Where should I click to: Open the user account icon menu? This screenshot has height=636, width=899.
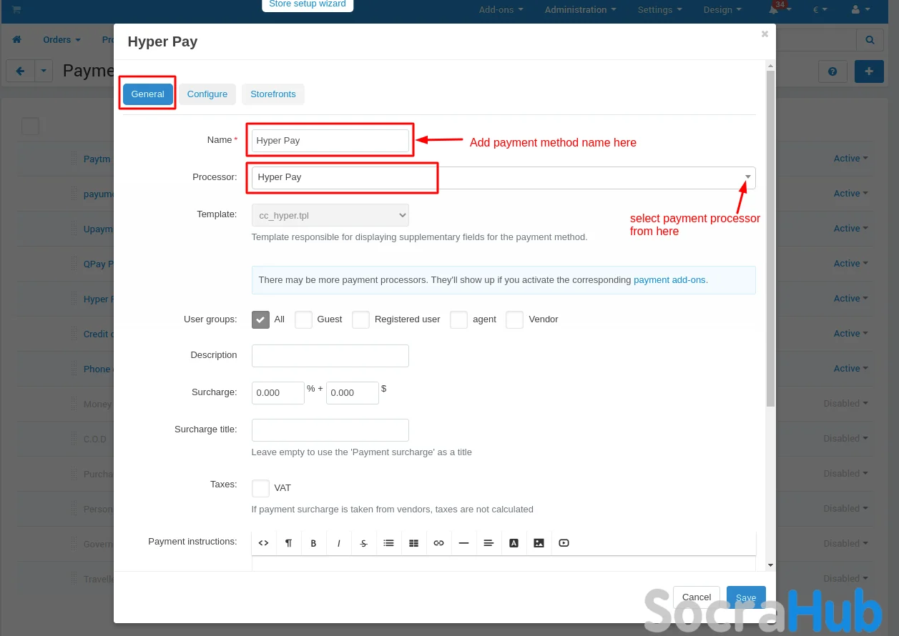[855, 9]
